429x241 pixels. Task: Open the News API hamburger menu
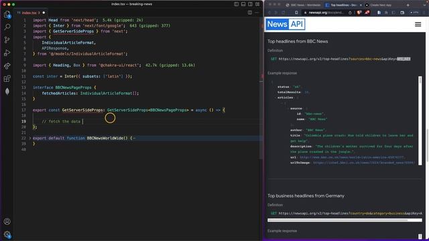(418, 24)
